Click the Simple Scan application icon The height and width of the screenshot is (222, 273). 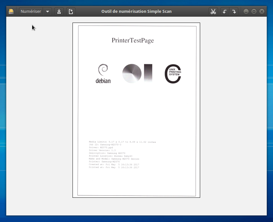coord(11,11)
